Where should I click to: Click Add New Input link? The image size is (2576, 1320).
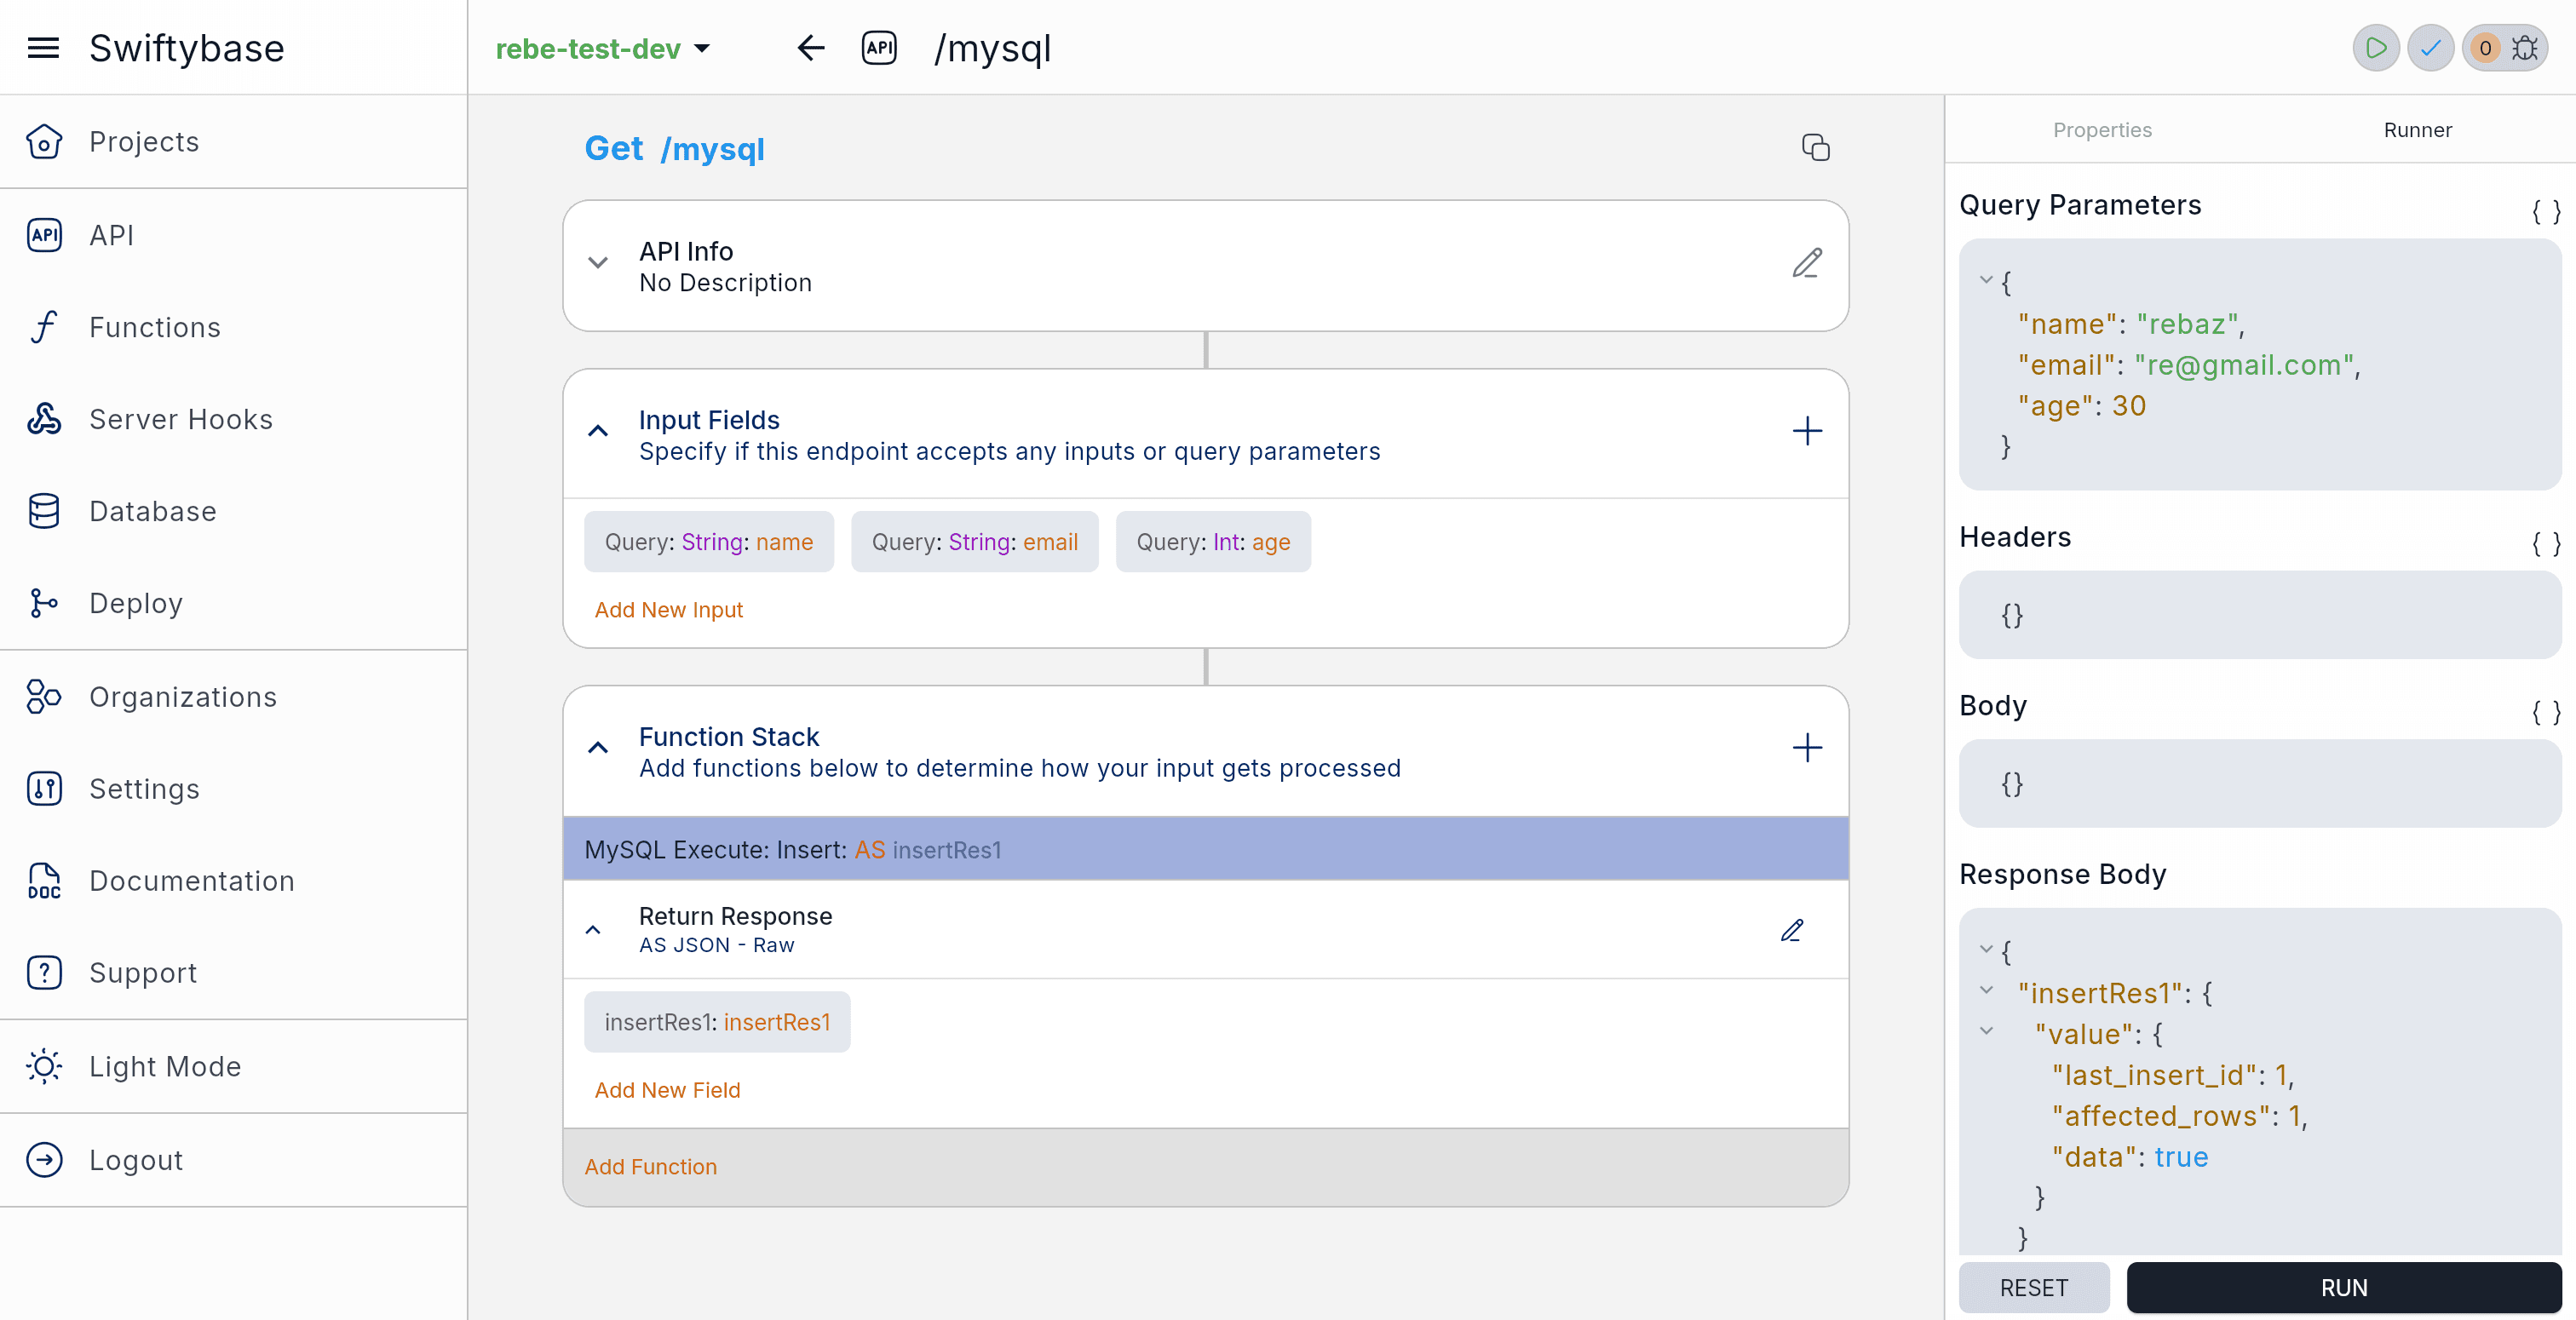[669, 610]
